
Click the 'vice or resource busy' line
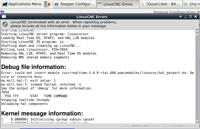(x=21, y=77)
